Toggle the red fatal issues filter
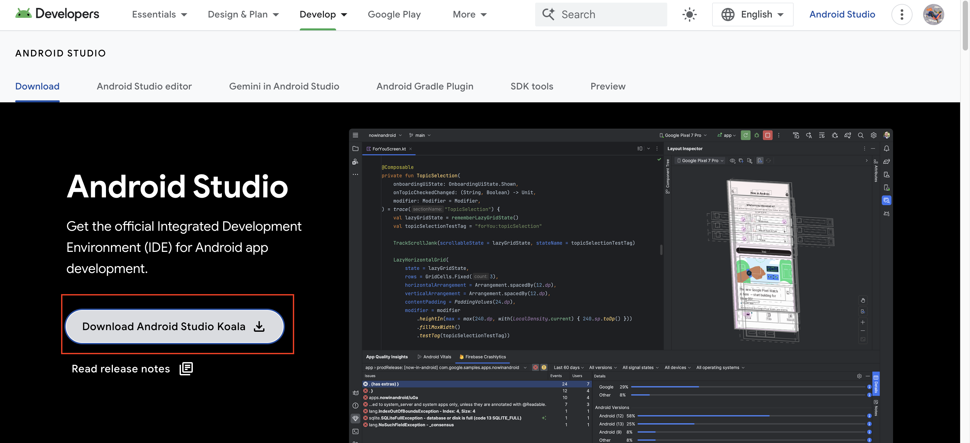The height and width of the screenshot is (443, 970). pyautogui.click(x=535, y=367)
